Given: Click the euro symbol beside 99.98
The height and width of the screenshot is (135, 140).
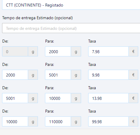Looking at the screenshot, I should (133, 121).
